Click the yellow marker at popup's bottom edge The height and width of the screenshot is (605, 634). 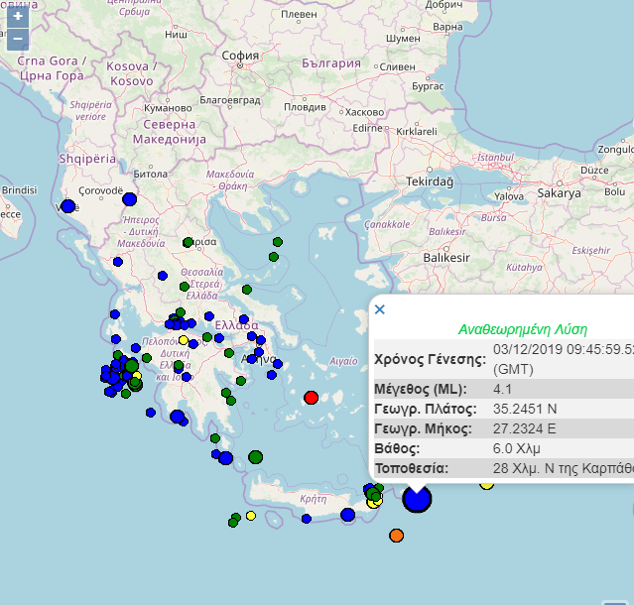pos(486,484)
